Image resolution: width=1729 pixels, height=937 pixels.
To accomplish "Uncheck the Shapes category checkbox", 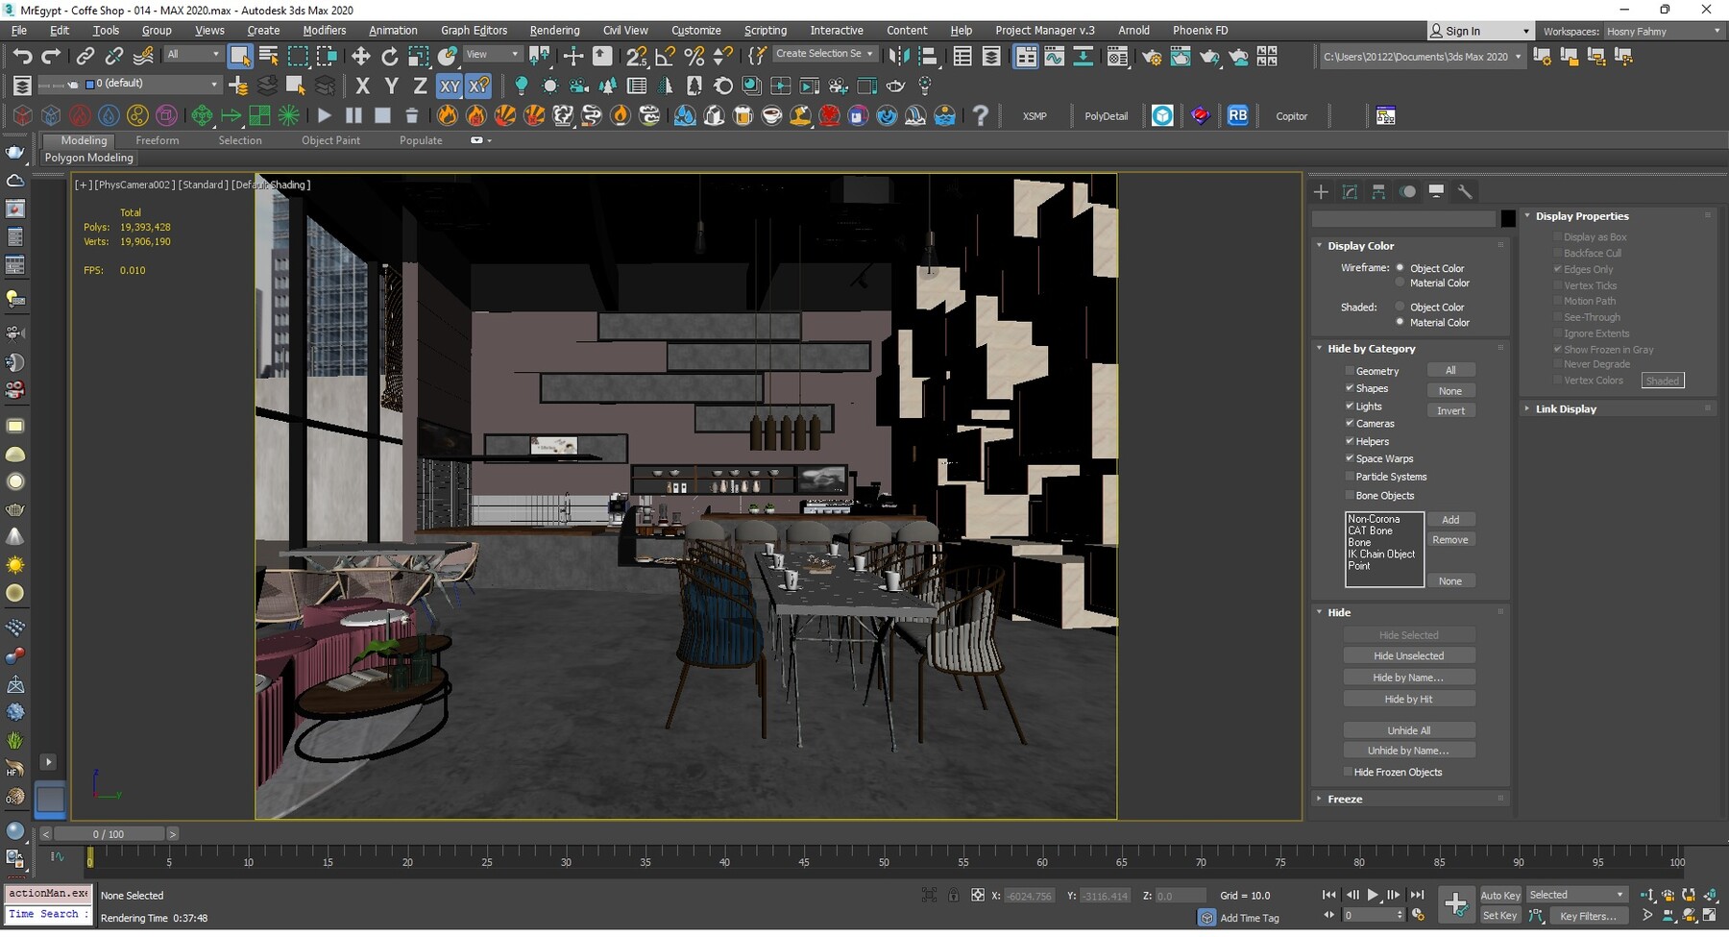I will [x=1351, y=388].
